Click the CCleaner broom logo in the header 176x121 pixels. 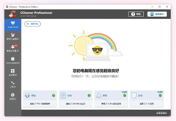coord(13,14)
